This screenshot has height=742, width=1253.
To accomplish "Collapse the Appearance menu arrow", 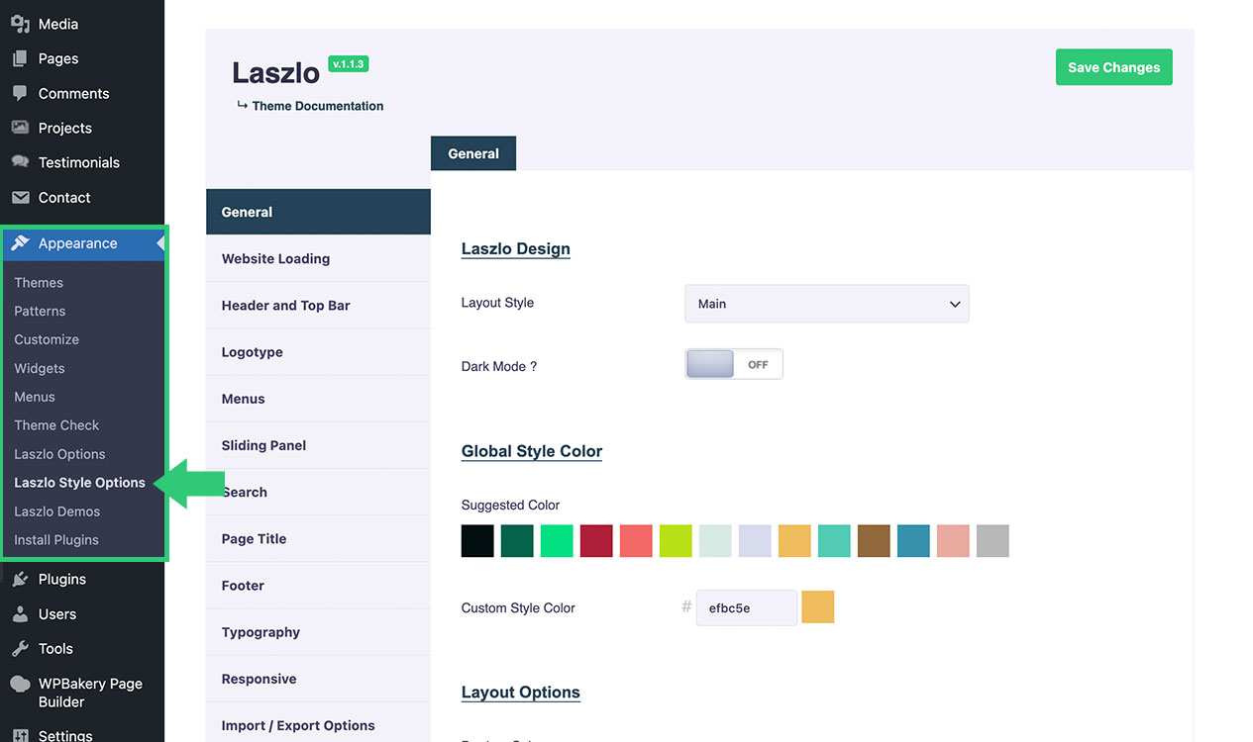I will [159, 243].
